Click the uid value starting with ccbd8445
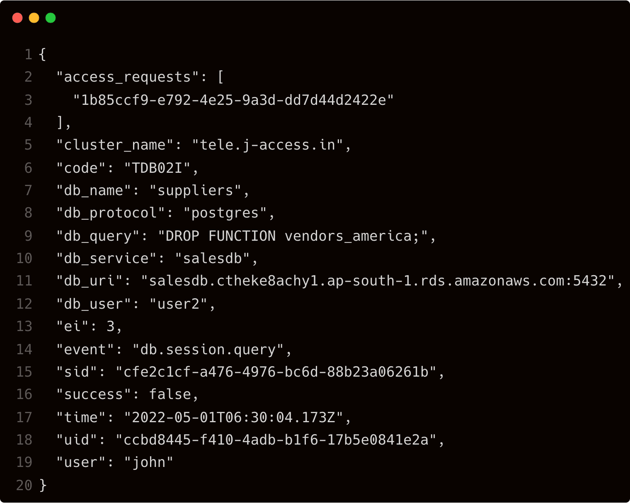Screen dimensions: 630x503 [276, 440]
